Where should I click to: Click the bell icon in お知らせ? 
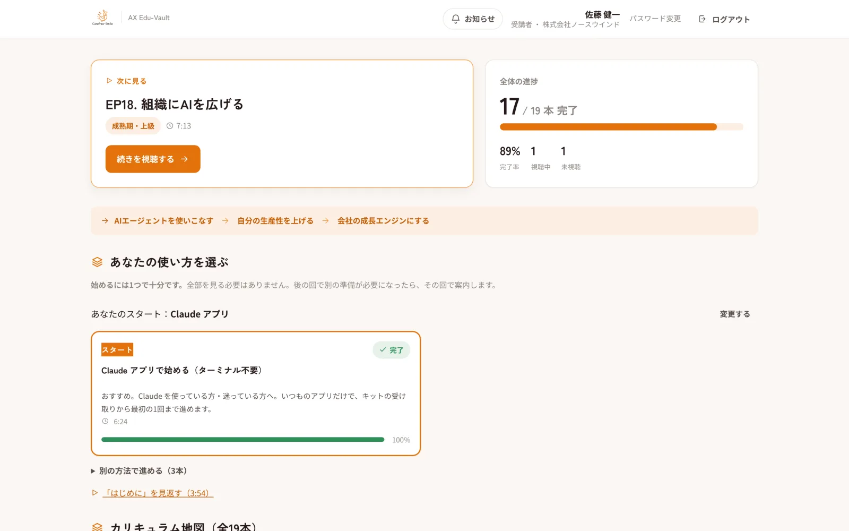tap(456, 19)
